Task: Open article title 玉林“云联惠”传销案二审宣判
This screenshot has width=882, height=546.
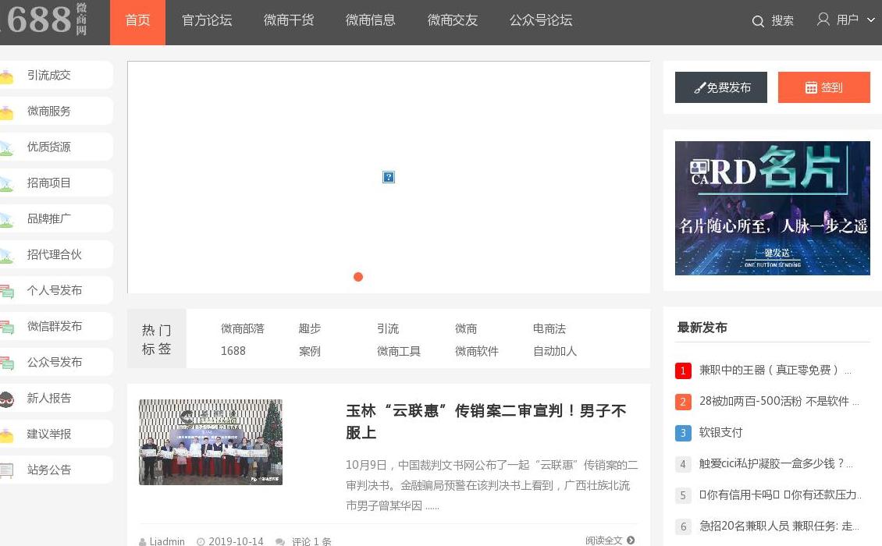Action: 486,422
